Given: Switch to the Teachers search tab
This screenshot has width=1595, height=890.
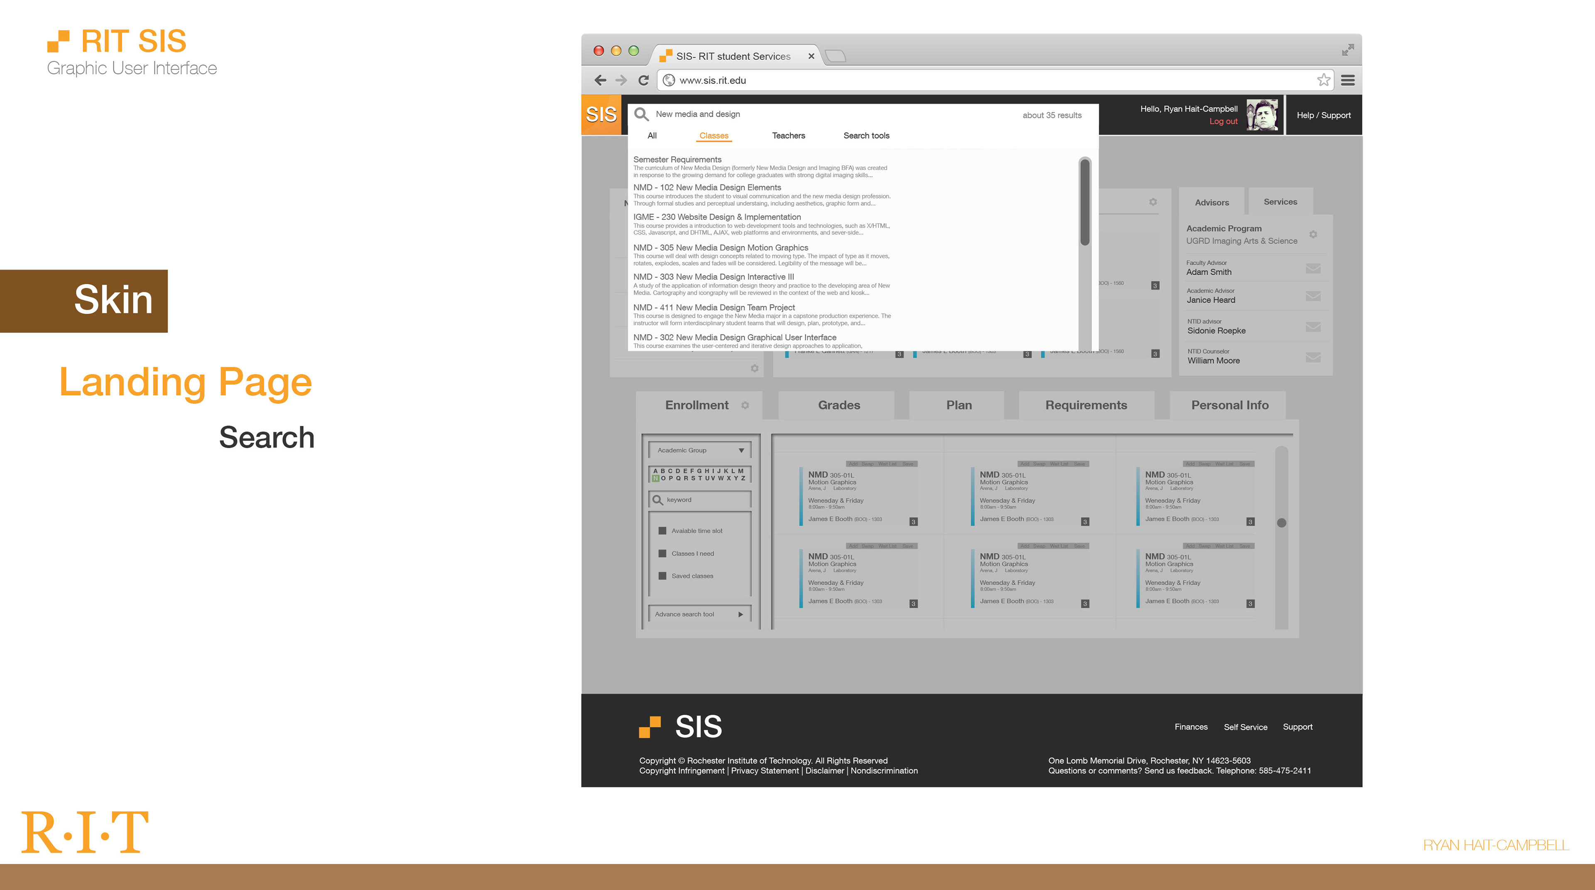Looking at the screenshot, I should [788, 135].
